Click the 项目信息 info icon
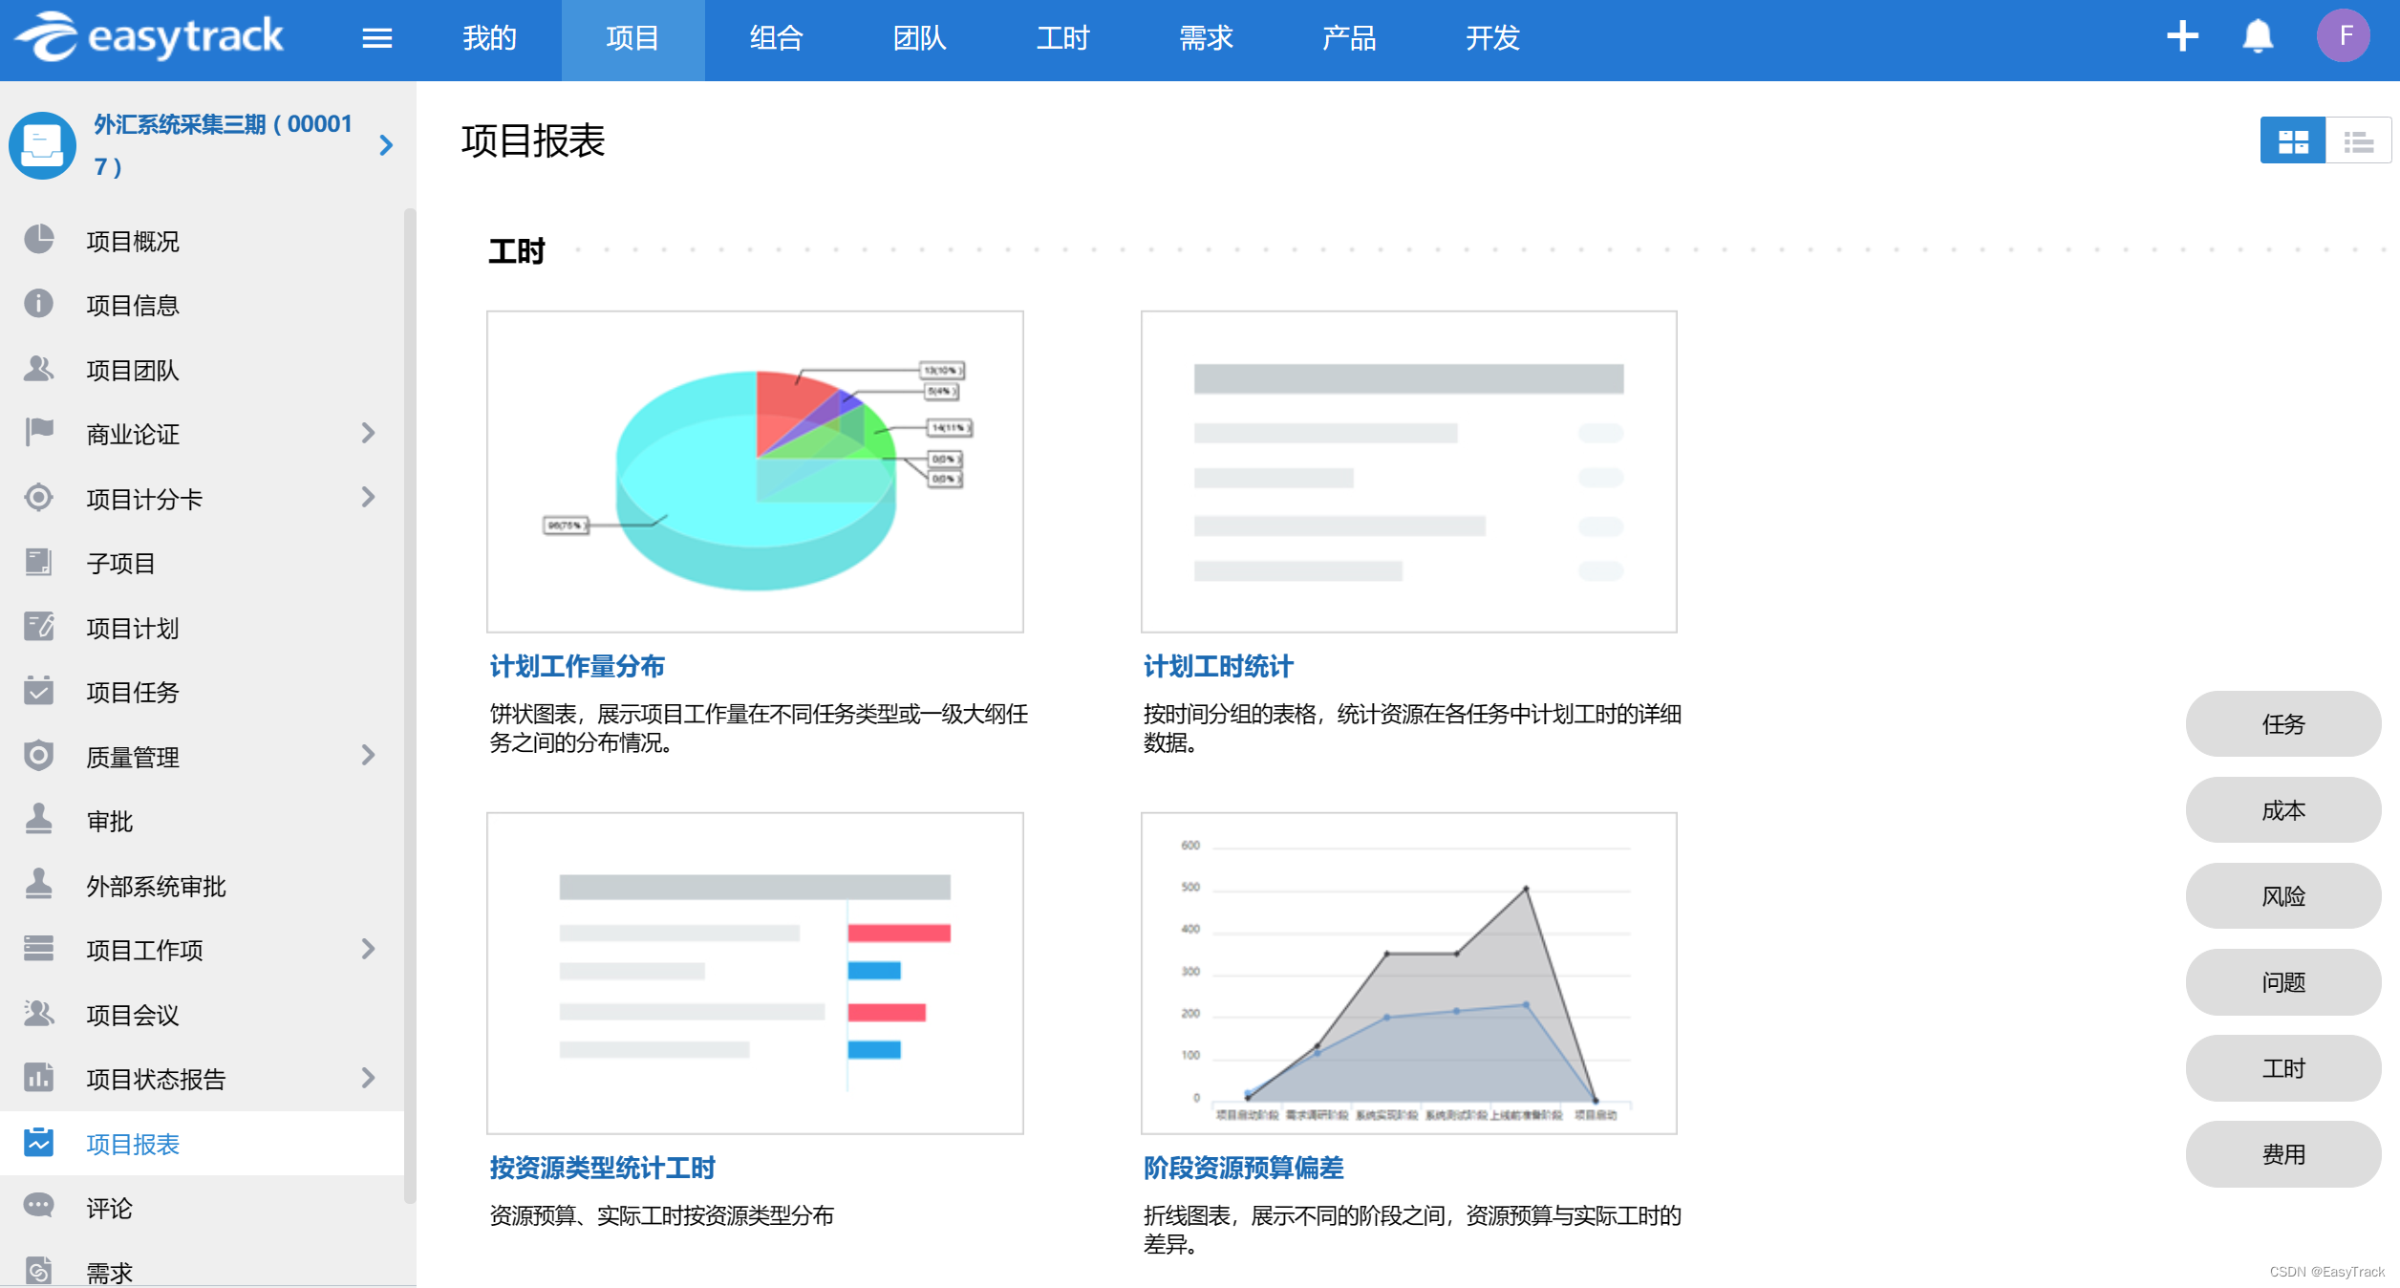The height and width of the screenshot is (1288, 2400). 39,304
